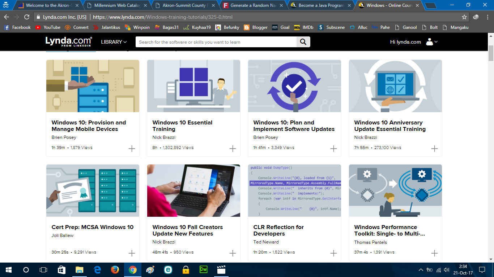494x277 pixels.
Task: Open Windows 10 Anniversary Update thumbnail
Action: pos(395,86)
